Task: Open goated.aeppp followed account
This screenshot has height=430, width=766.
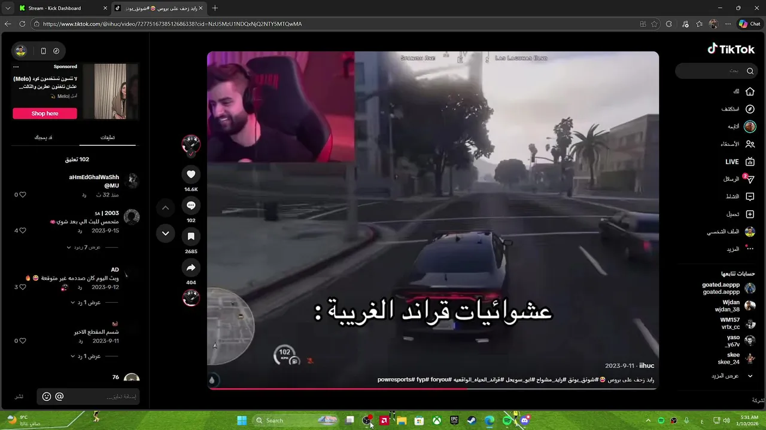Action: (728, 288)
